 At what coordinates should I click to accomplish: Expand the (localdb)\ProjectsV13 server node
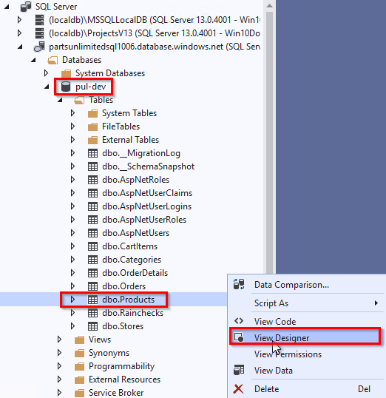(19, 33)
